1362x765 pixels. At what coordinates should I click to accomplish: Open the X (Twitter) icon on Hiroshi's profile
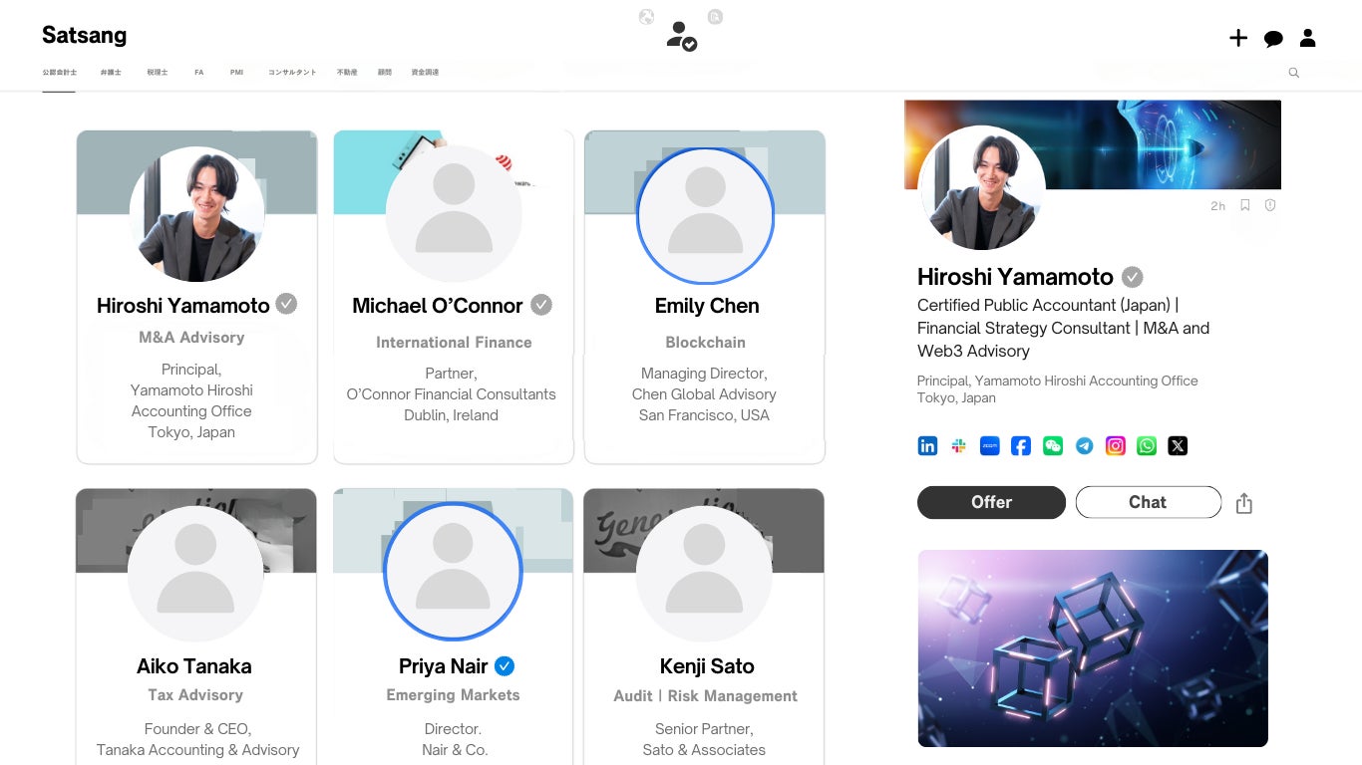[1178, 446]
